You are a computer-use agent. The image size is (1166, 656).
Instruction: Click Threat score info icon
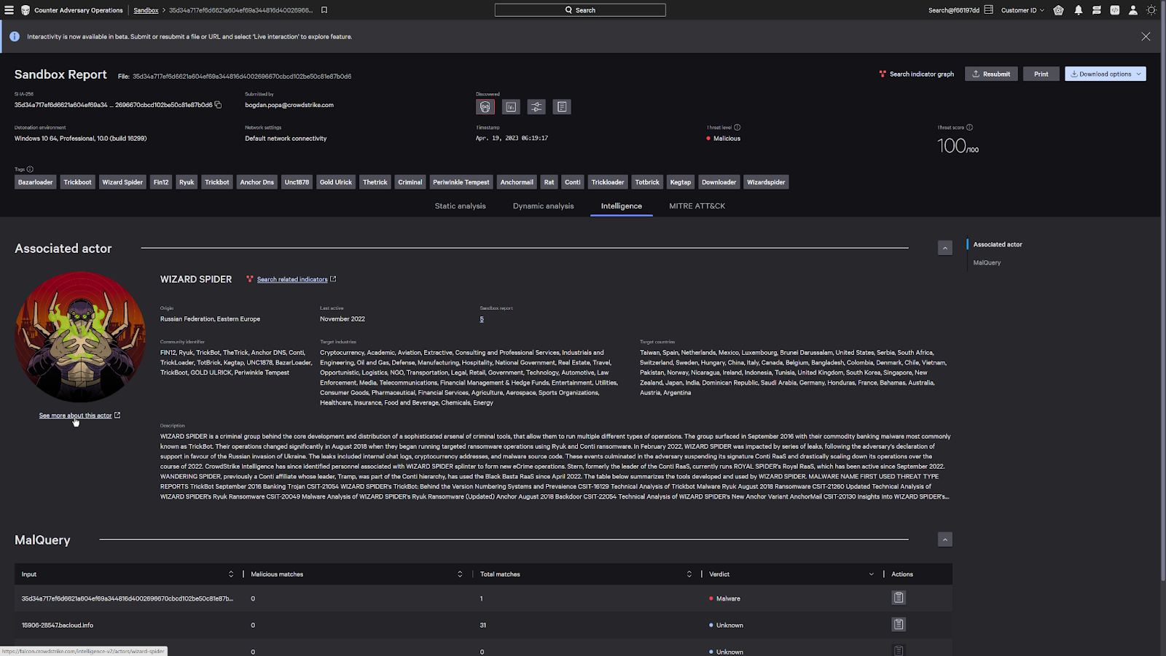tap(969, 127)
